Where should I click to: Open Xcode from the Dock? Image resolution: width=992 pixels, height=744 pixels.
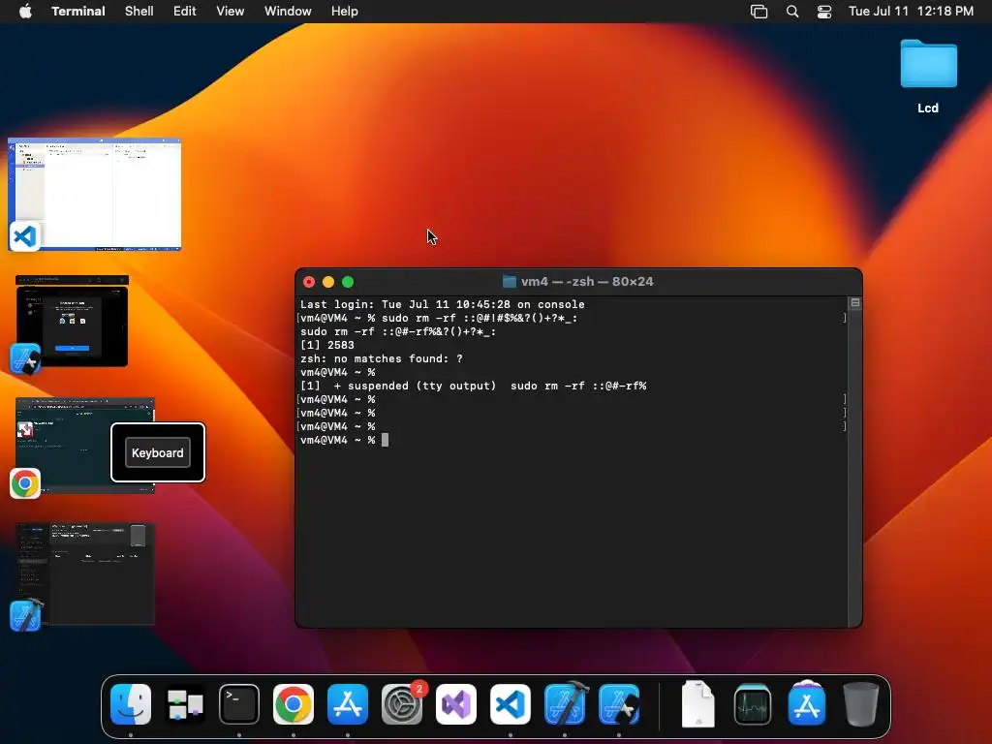coord(566,704)
